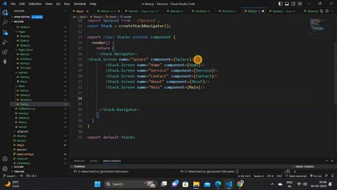The width and height of the screenshot is (337, 190).
Task: Collapse the Pages folder
Action: click(x=22, y=32)
